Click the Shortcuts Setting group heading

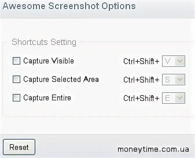tap(44, 42)
